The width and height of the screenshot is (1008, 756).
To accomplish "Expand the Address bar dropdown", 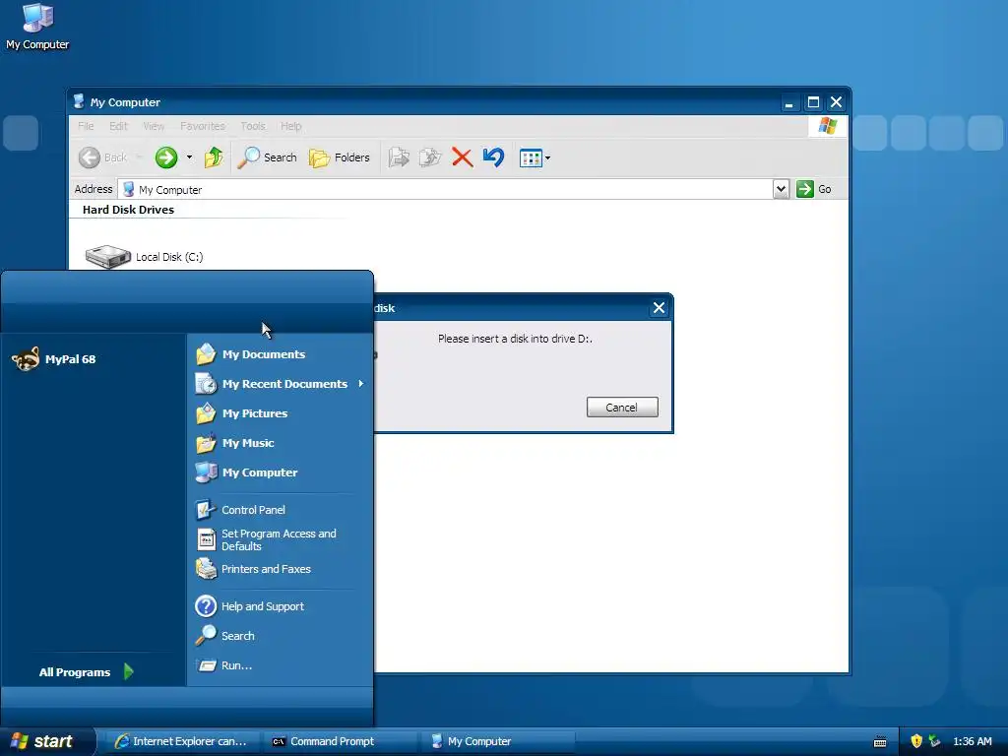I will (x=781, y=189).
